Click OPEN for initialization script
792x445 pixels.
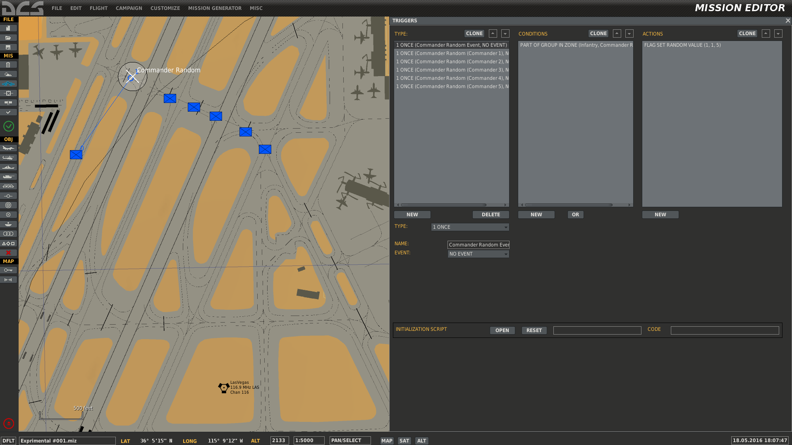502,330
